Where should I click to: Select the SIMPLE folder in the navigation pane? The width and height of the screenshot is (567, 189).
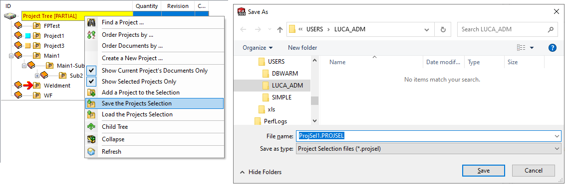[282, 97]
